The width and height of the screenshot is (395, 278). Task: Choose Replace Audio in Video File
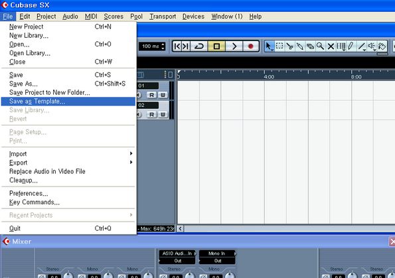coord(68,171)
